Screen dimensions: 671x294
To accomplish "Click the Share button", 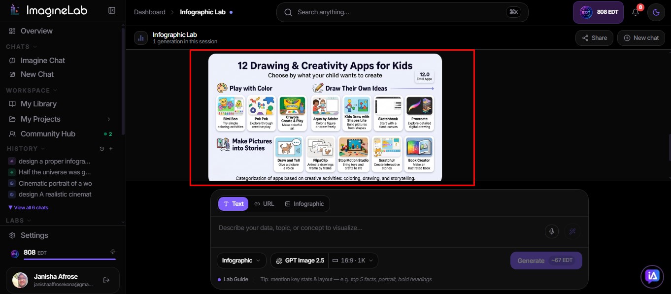I will (x=594, y=38).
